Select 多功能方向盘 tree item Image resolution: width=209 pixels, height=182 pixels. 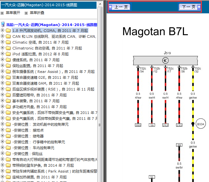coord(39,107)
